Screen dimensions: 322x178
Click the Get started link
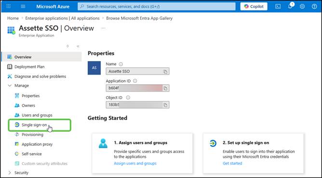[232, 163]
